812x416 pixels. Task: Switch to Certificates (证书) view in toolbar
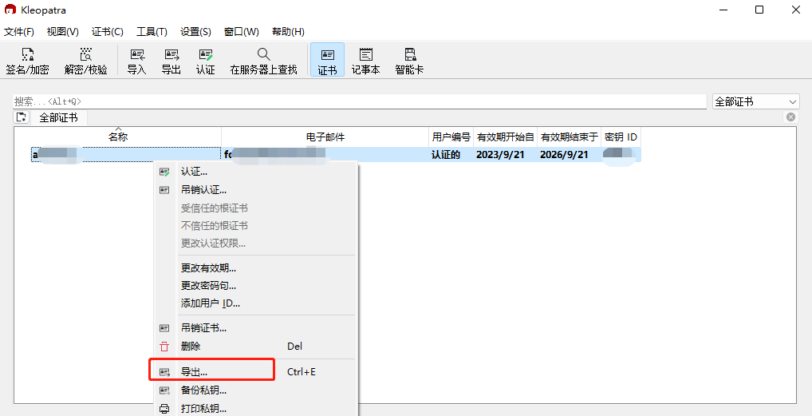pos(327,60)
